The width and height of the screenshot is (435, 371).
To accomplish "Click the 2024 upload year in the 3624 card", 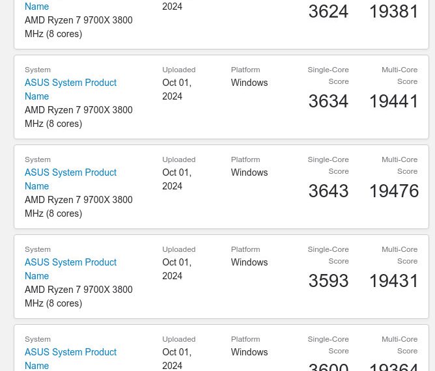I will click(173, 6).
